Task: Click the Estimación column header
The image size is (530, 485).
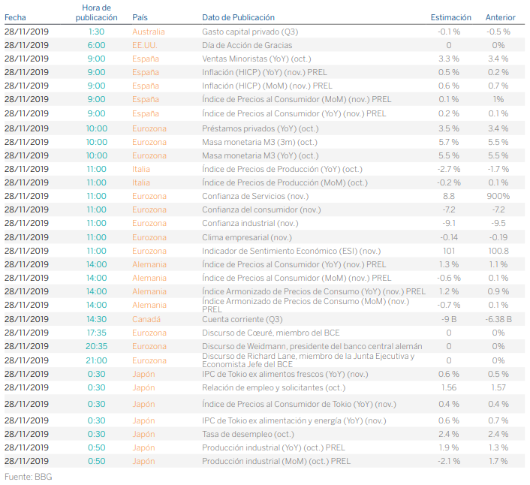Action: 450,17
